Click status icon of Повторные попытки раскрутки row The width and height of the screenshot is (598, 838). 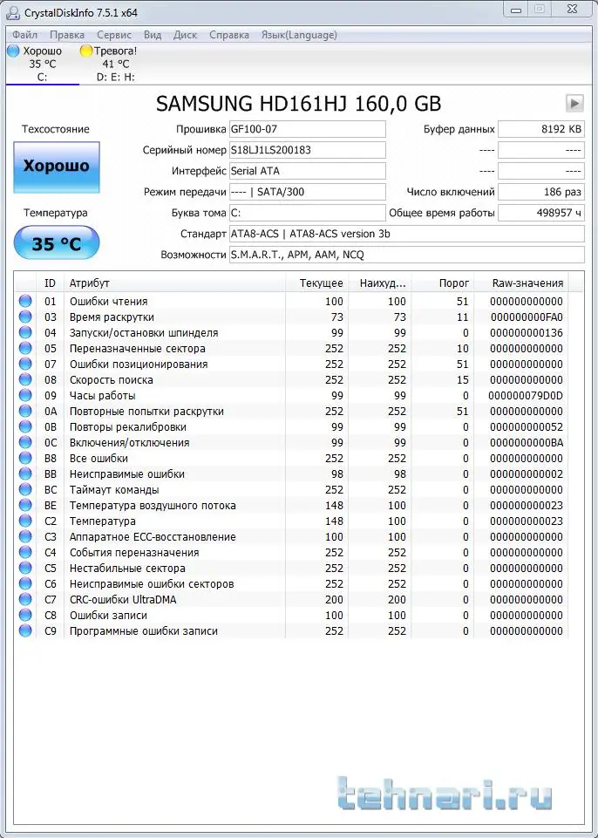coord(25,412)
